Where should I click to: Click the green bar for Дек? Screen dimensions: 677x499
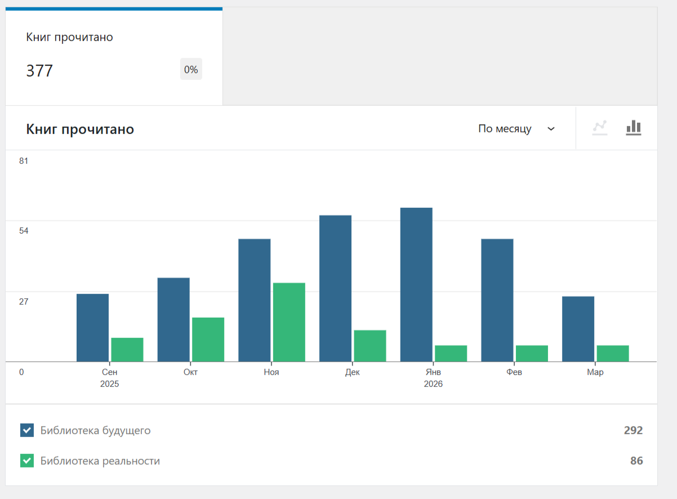(x=370, y=346)
